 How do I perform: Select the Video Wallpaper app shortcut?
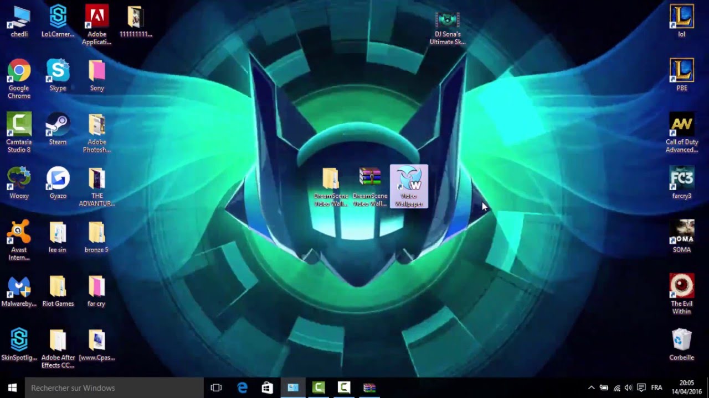point(409,187)
